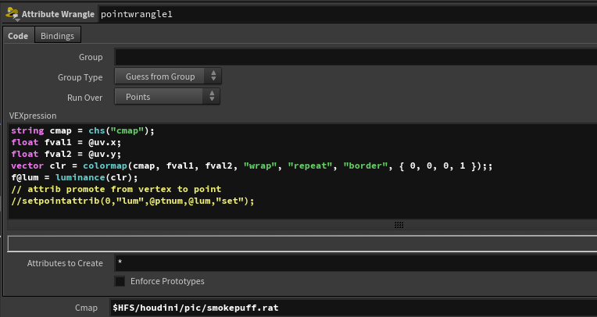This screenshot has height=317, width=597.
Task: Click the Attribute Wrangle node icon
Action: [12, 14]
